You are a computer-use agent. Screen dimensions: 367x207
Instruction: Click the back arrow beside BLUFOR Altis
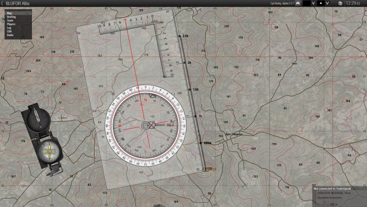(x=3, y=3)
